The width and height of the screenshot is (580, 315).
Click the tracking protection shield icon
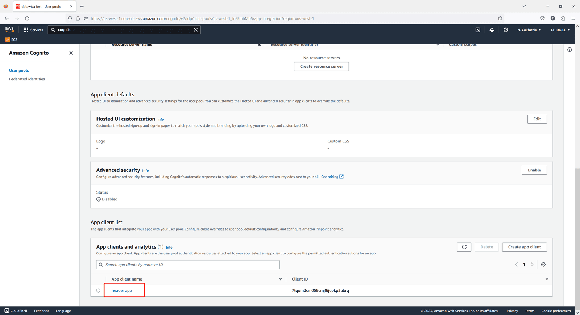click(x=70, y=18)
